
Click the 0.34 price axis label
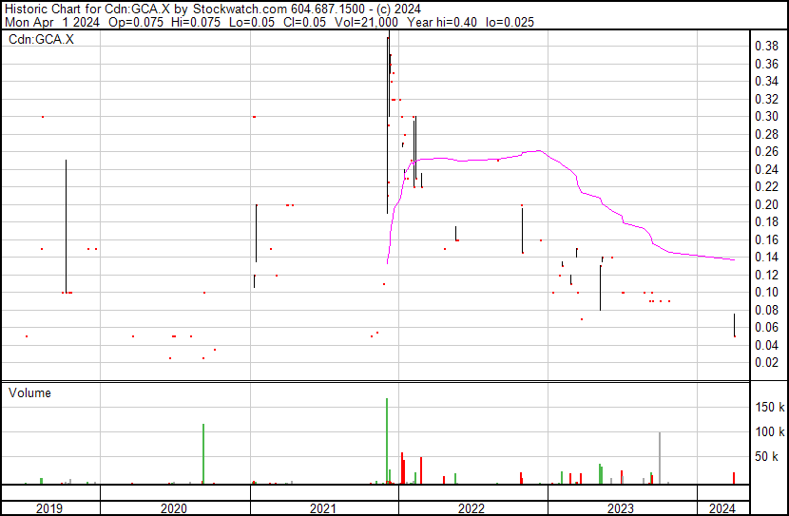pos(766,81)
